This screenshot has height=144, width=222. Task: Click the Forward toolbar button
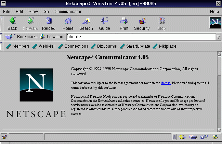coord(30,24)
